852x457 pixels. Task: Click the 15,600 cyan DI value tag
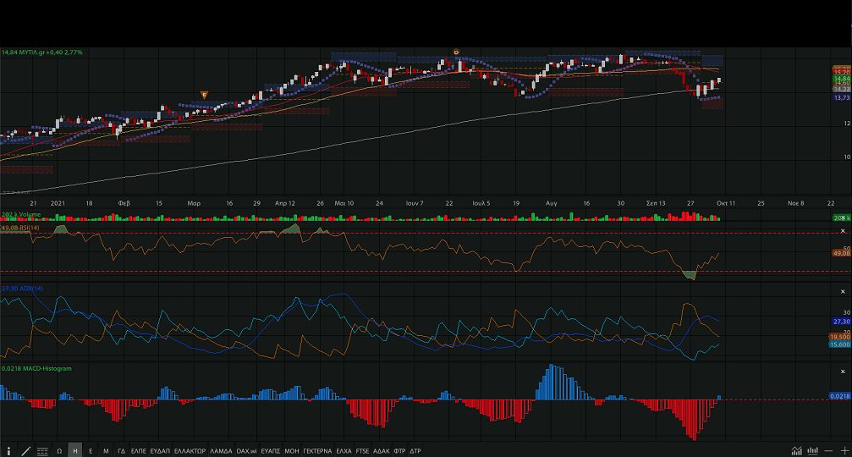tap(840, 344)
